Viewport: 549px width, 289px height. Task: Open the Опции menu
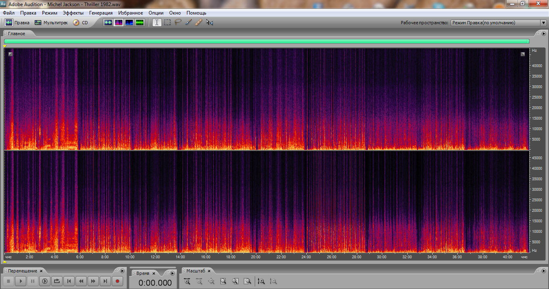click(x=156, y=13)
